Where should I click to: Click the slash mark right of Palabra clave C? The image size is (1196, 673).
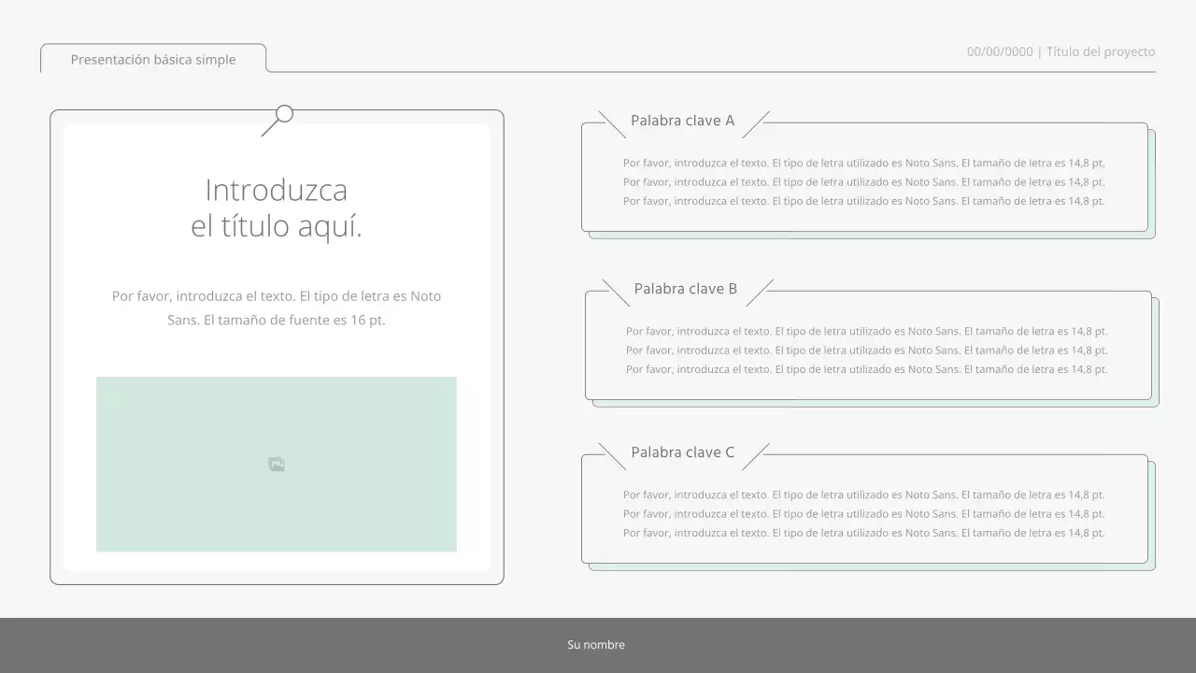pos(756,456)
